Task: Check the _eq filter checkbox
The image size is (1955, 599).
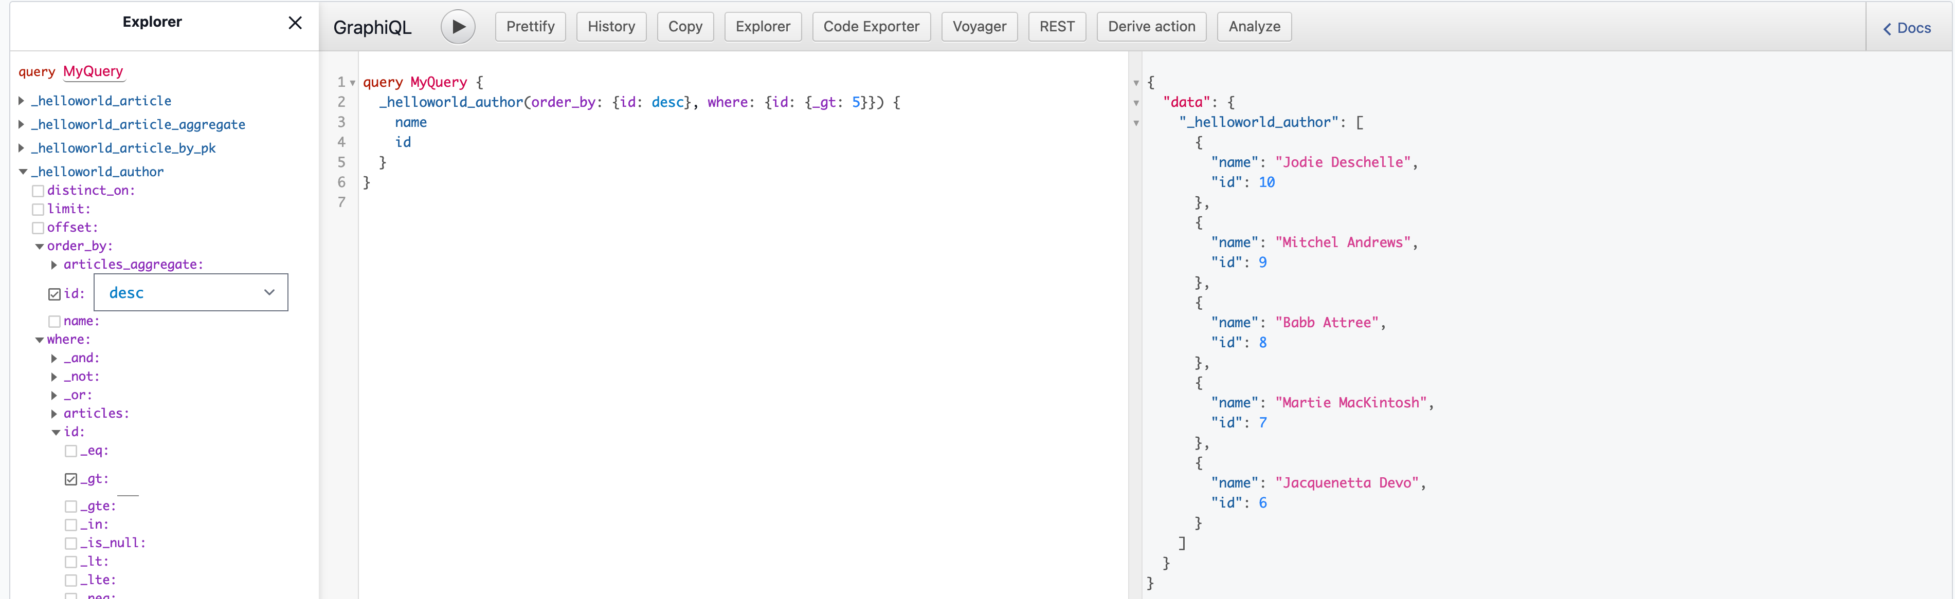Action: tap(71, 451)
